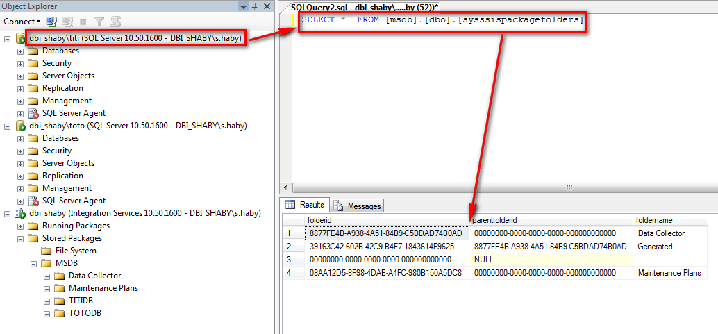Expand the TITIDB package folder
This screenshot has height=334, width=718.
(x=47, y=301)
